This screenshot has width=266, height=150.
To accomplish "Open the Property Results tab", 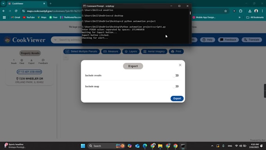I will 30,53.
